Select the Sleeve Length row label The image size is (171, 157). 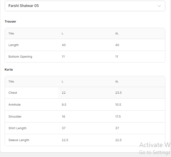tap(19, 140)
